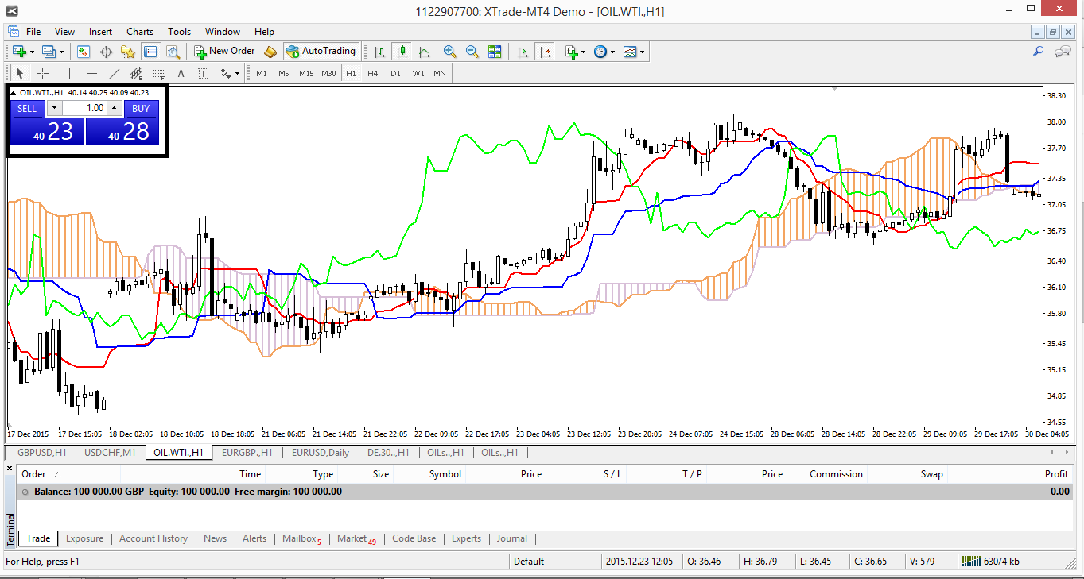The height and width of the screenshot is (579, 1084).
Task: Open the Templates dropdown arrow
Action: point(642,52)
